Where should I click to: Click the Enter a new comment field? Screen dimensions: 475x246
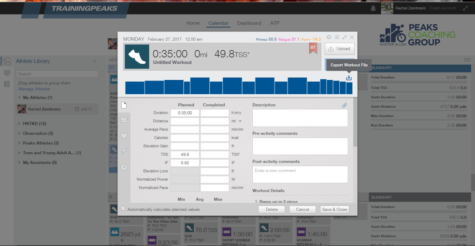click(300, 174)
